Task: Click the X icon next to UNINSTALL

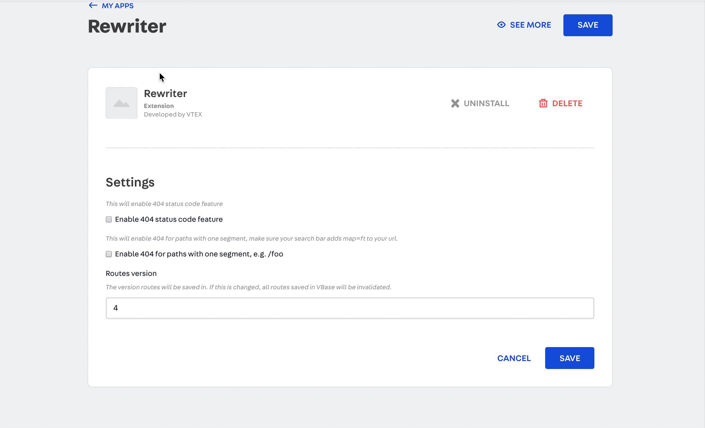Action: tap(455, 103)
